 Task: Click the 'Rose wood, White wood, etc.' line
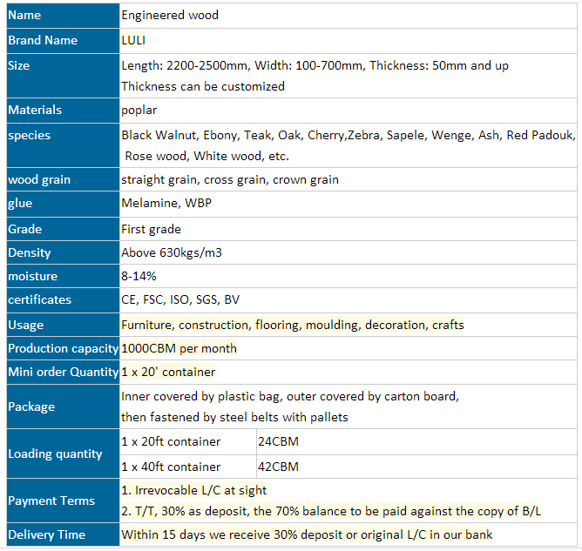206,157
